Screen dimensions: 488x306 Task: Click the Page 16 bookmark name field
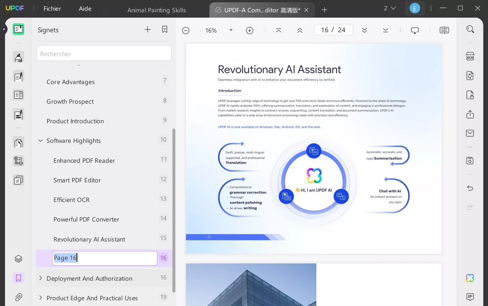coord(105,258)
